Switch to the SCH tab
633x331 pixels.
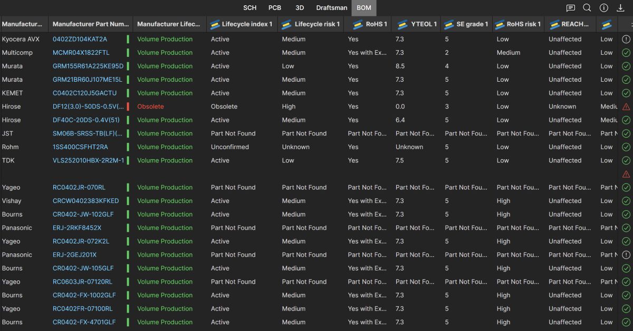coord(250,8)
